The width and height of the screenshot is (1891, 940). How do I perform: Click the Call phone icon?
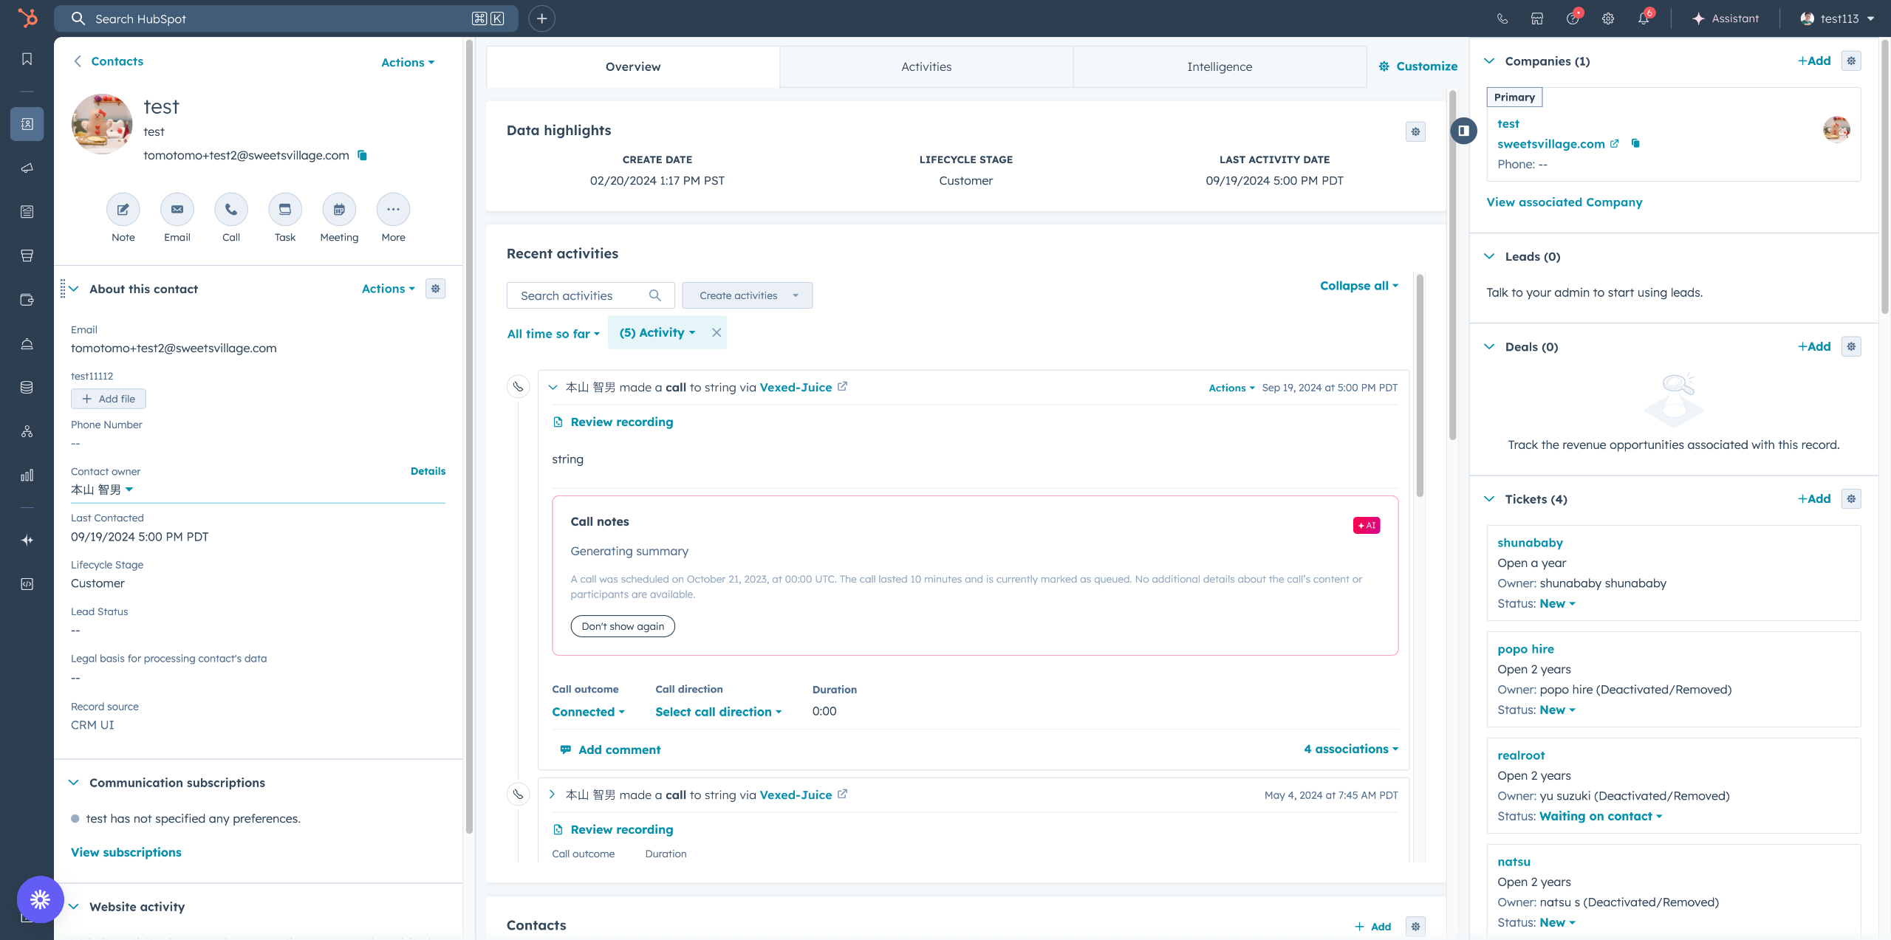click(230, 210)
